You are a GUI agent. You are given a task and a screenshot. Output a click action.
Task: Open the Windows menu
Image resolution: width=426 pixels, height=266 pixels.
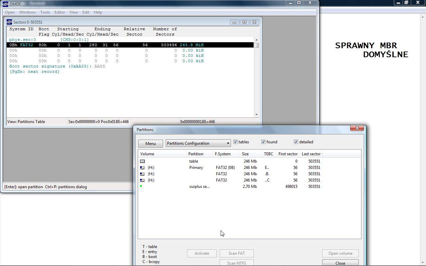[27, 12]
